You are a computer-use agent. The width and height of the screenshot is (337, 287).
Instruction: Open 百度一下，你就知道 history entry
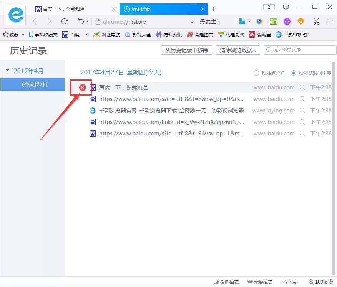123,87
